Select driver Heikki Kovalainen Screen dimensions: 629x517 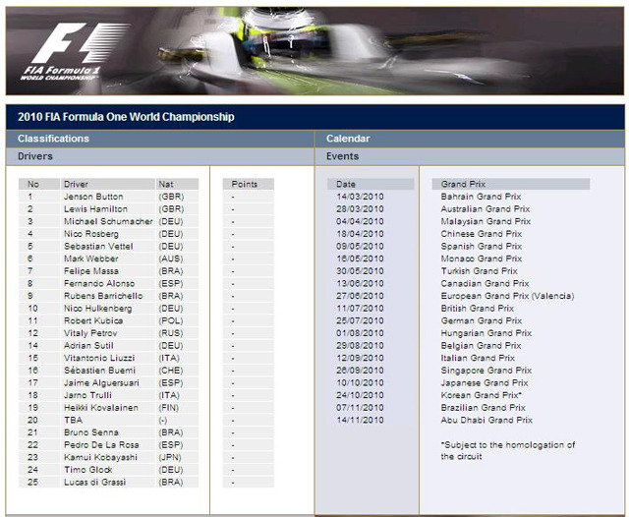[x=101, y=408]
